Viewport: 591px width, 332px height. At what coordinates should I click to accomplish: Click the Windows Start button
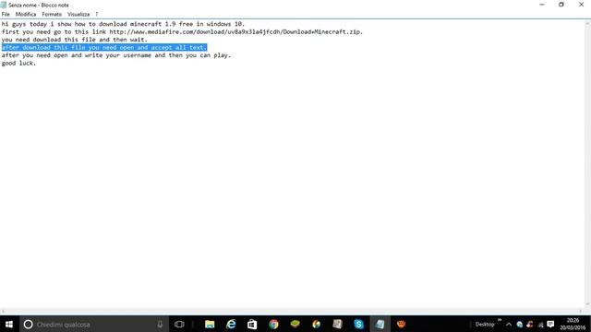pyautogui.click(x=9, y=324)
